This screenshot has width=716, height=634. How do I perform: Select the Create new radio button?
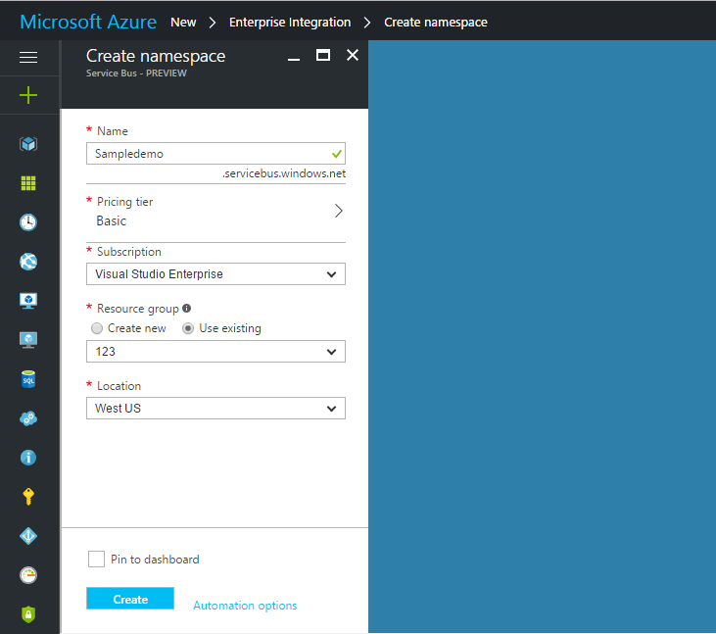[x=97, y=328]
